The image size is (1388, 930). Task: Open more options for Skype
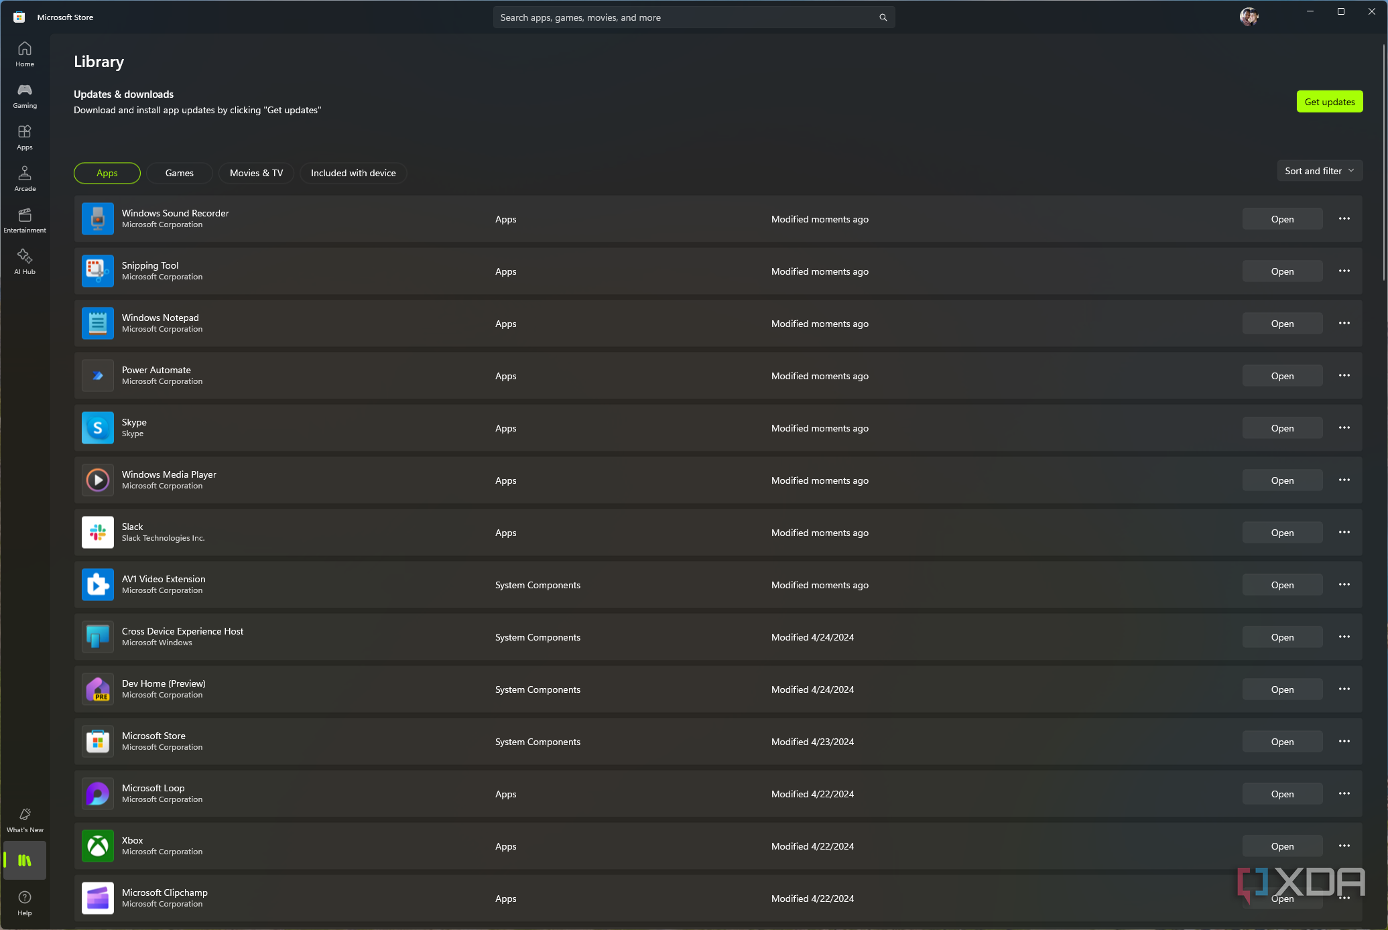pos(1344,428)
